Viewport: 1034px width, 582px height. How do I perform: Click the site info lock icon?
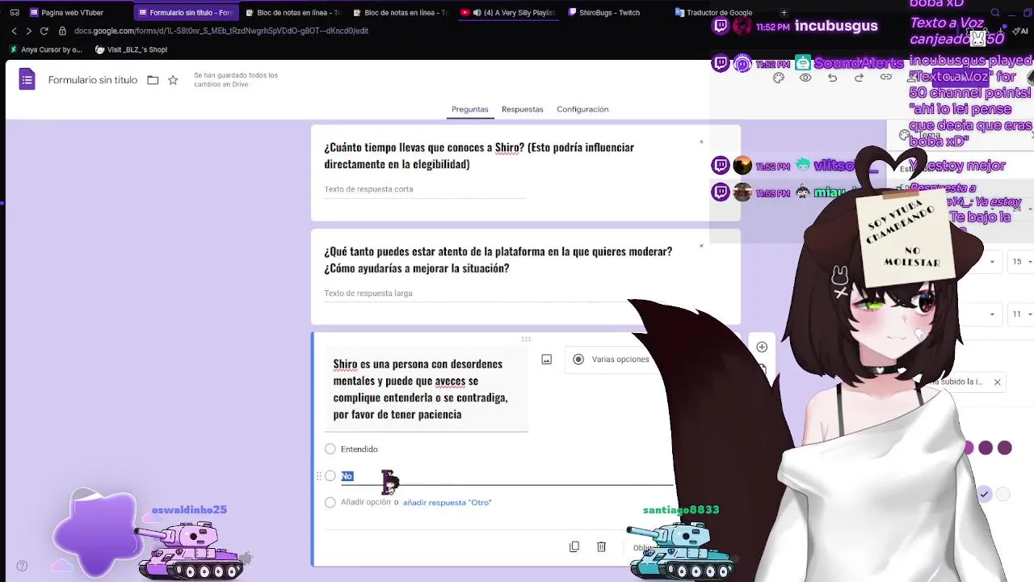pos(62,31)
